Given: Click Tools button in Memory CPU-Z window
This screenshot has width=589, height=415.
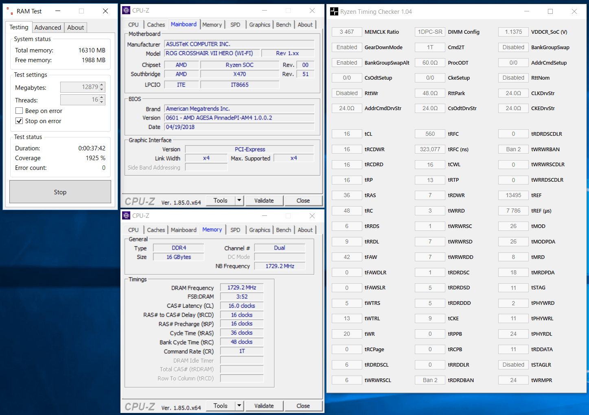Looking at the screenshot, I should tap(220, 406).
